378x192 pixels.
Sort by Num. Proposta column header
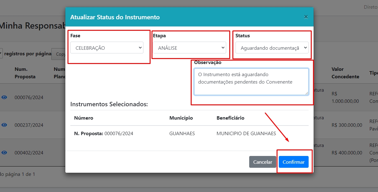(25, 73)
